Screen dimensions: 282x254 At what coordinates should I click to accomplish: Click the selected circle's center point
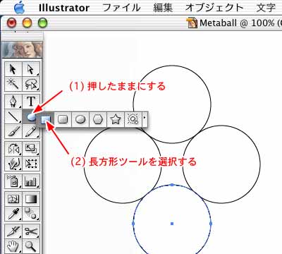coord(172,224)
